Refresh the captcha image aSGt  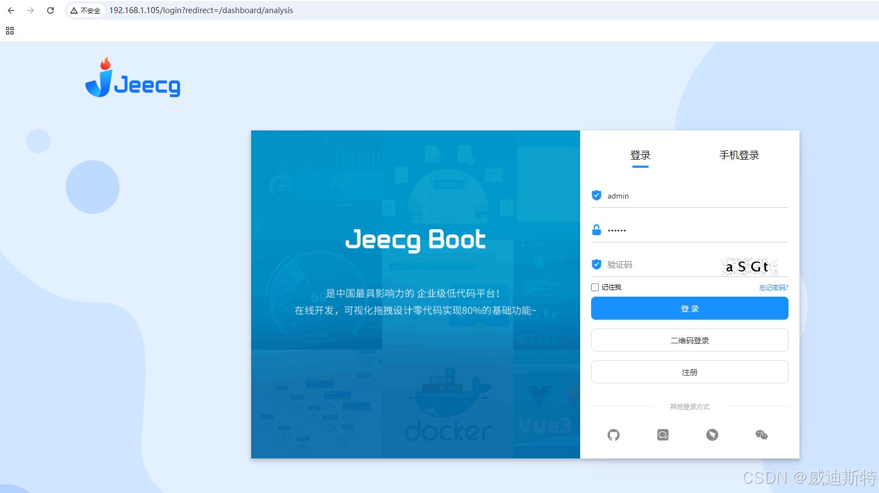pos(750,267)
